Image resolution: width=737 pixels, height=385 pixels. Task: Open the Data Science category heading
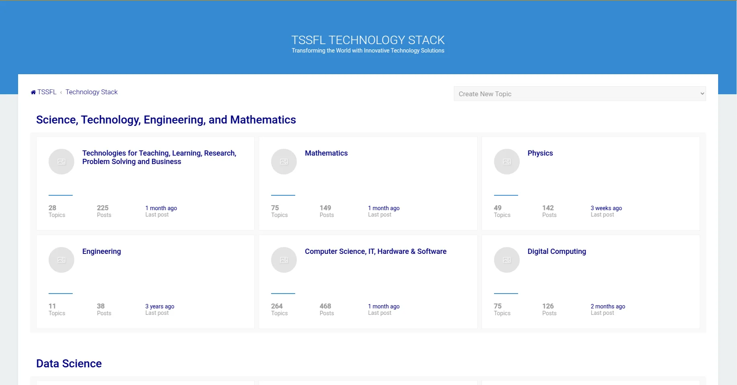click(69, 364)
